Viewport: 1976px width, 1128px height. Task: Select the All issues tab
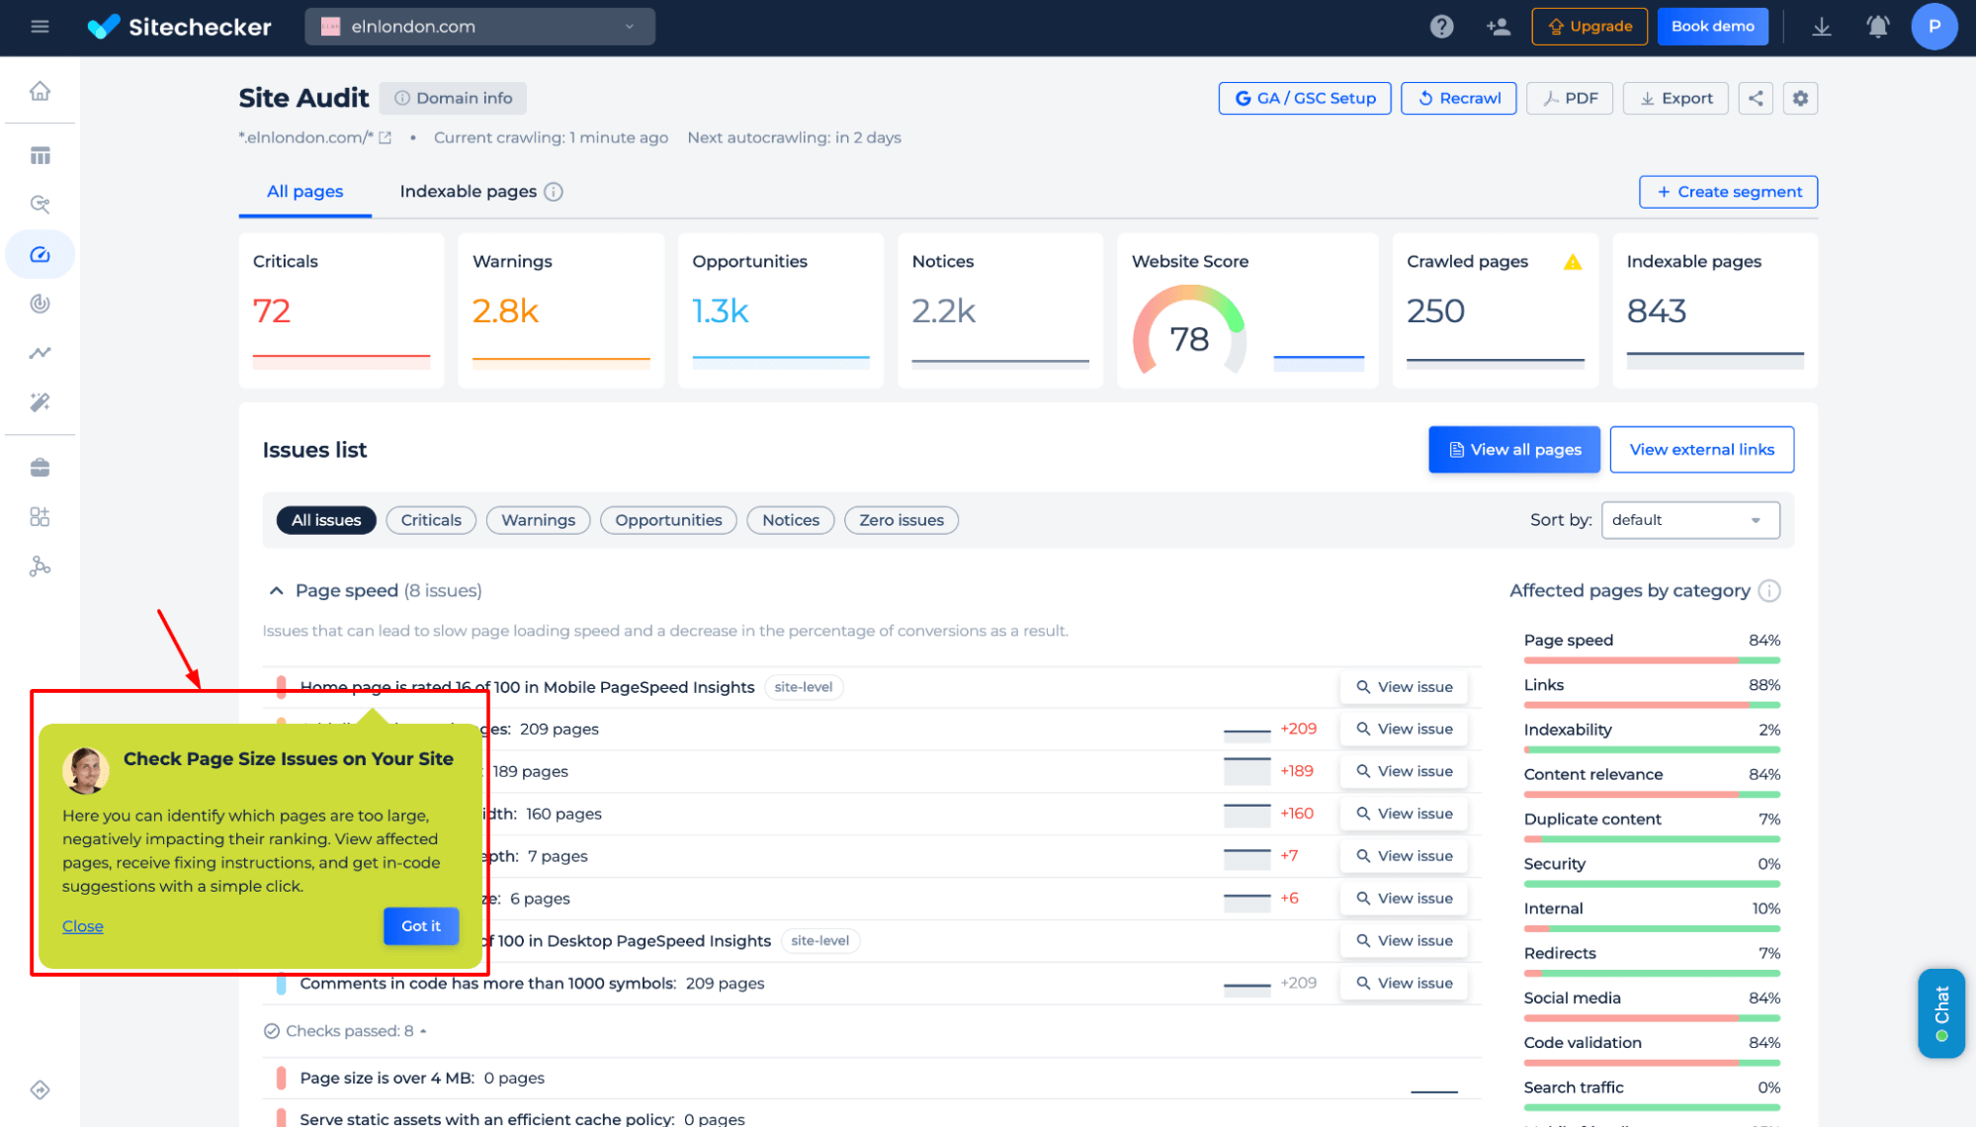pyautogui.click(x=326, y=520)
